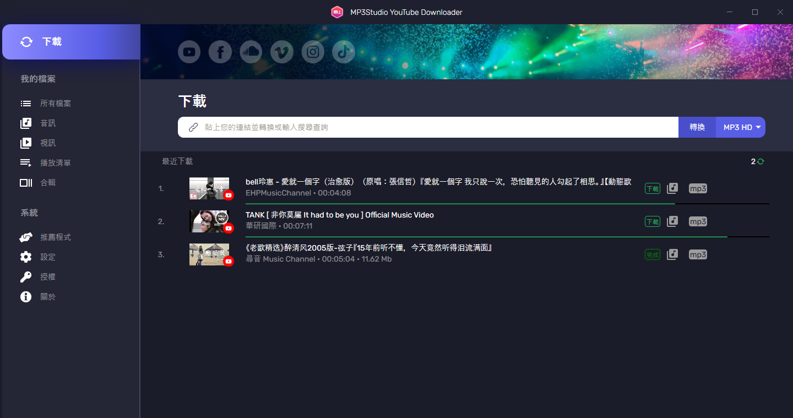This screenshot has height=418, width=793.
Task: Click the MP3Studio logo in title bar
Action: point(337,12)
